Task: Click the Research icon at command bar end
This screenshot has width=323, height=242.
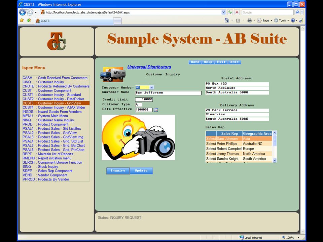Action: pos(301,21)
